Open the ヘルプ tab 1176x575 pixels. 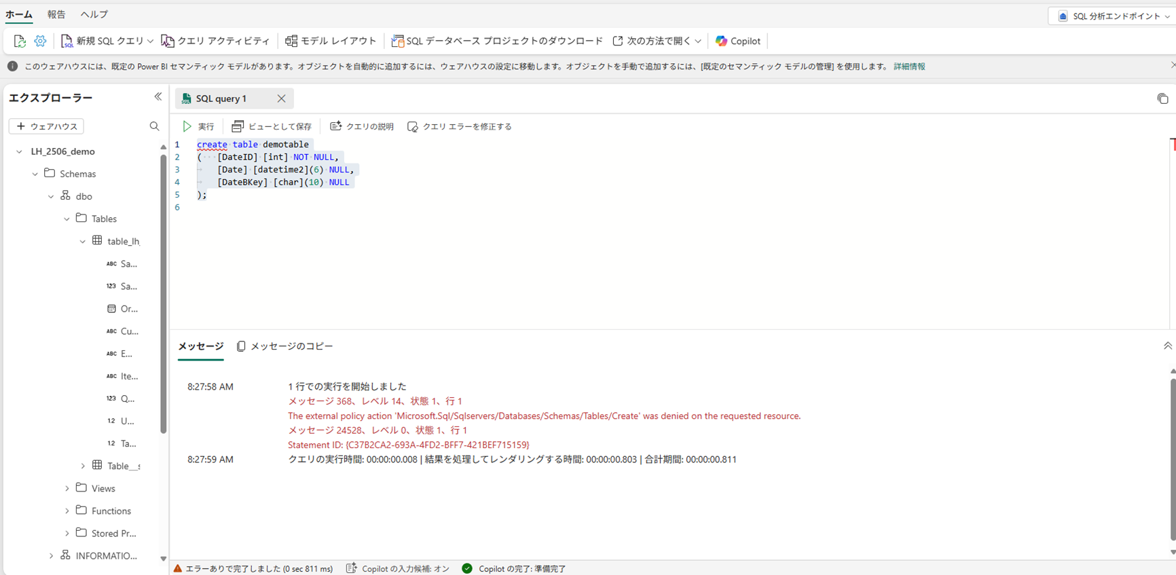94,14
